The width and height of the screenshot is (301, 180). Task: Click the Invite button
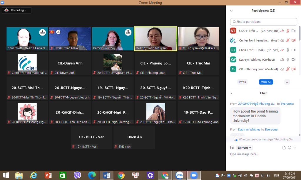[242, 82]
